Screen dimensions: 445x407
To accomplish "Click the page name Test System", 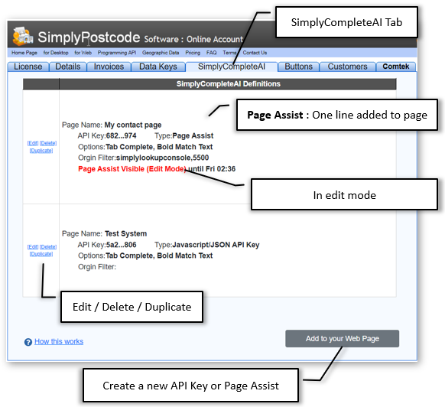I will [x=125, y=234].
